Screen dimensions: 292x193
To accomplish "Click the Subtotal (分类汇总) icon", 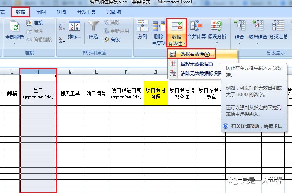I will coord(278,27).
